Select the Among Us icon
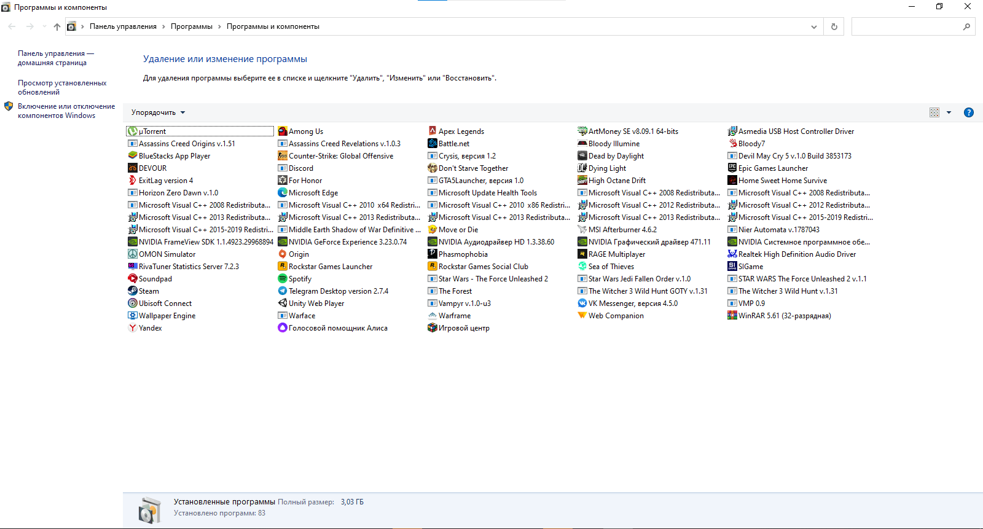 coord(283,131)
